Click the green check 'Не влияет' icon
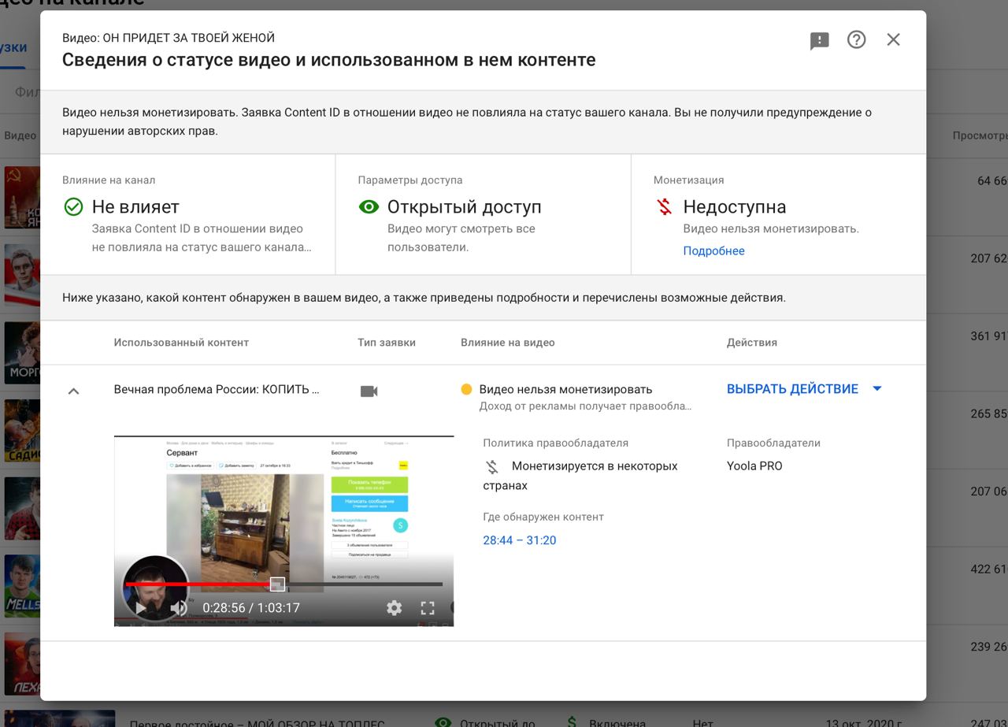The height and width of the screenshot is (727, 1008). (73, 207)
